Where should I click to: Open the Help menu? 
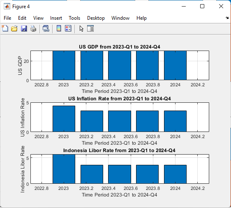click(141, 18)
